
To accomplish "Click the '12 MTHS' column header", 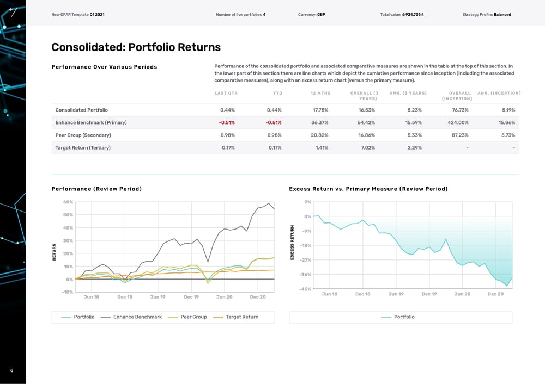I will 320,94.
